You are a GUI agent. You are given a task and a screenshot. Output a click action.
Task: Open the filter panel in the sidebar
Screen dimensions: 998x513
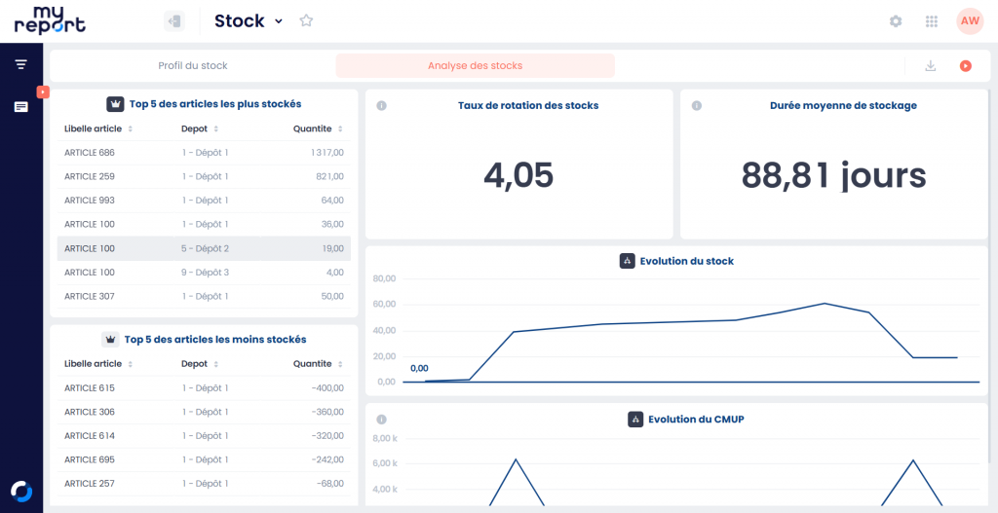(x=20, y=64)
